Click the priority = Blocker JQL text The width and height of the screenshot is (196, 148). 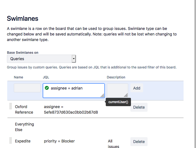click(x=59, y=141)
